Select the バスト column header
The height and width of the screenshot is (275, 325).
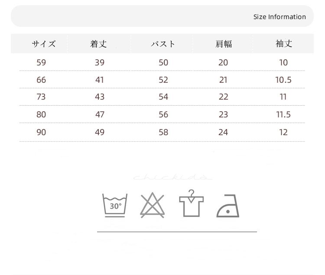[163, 44]
